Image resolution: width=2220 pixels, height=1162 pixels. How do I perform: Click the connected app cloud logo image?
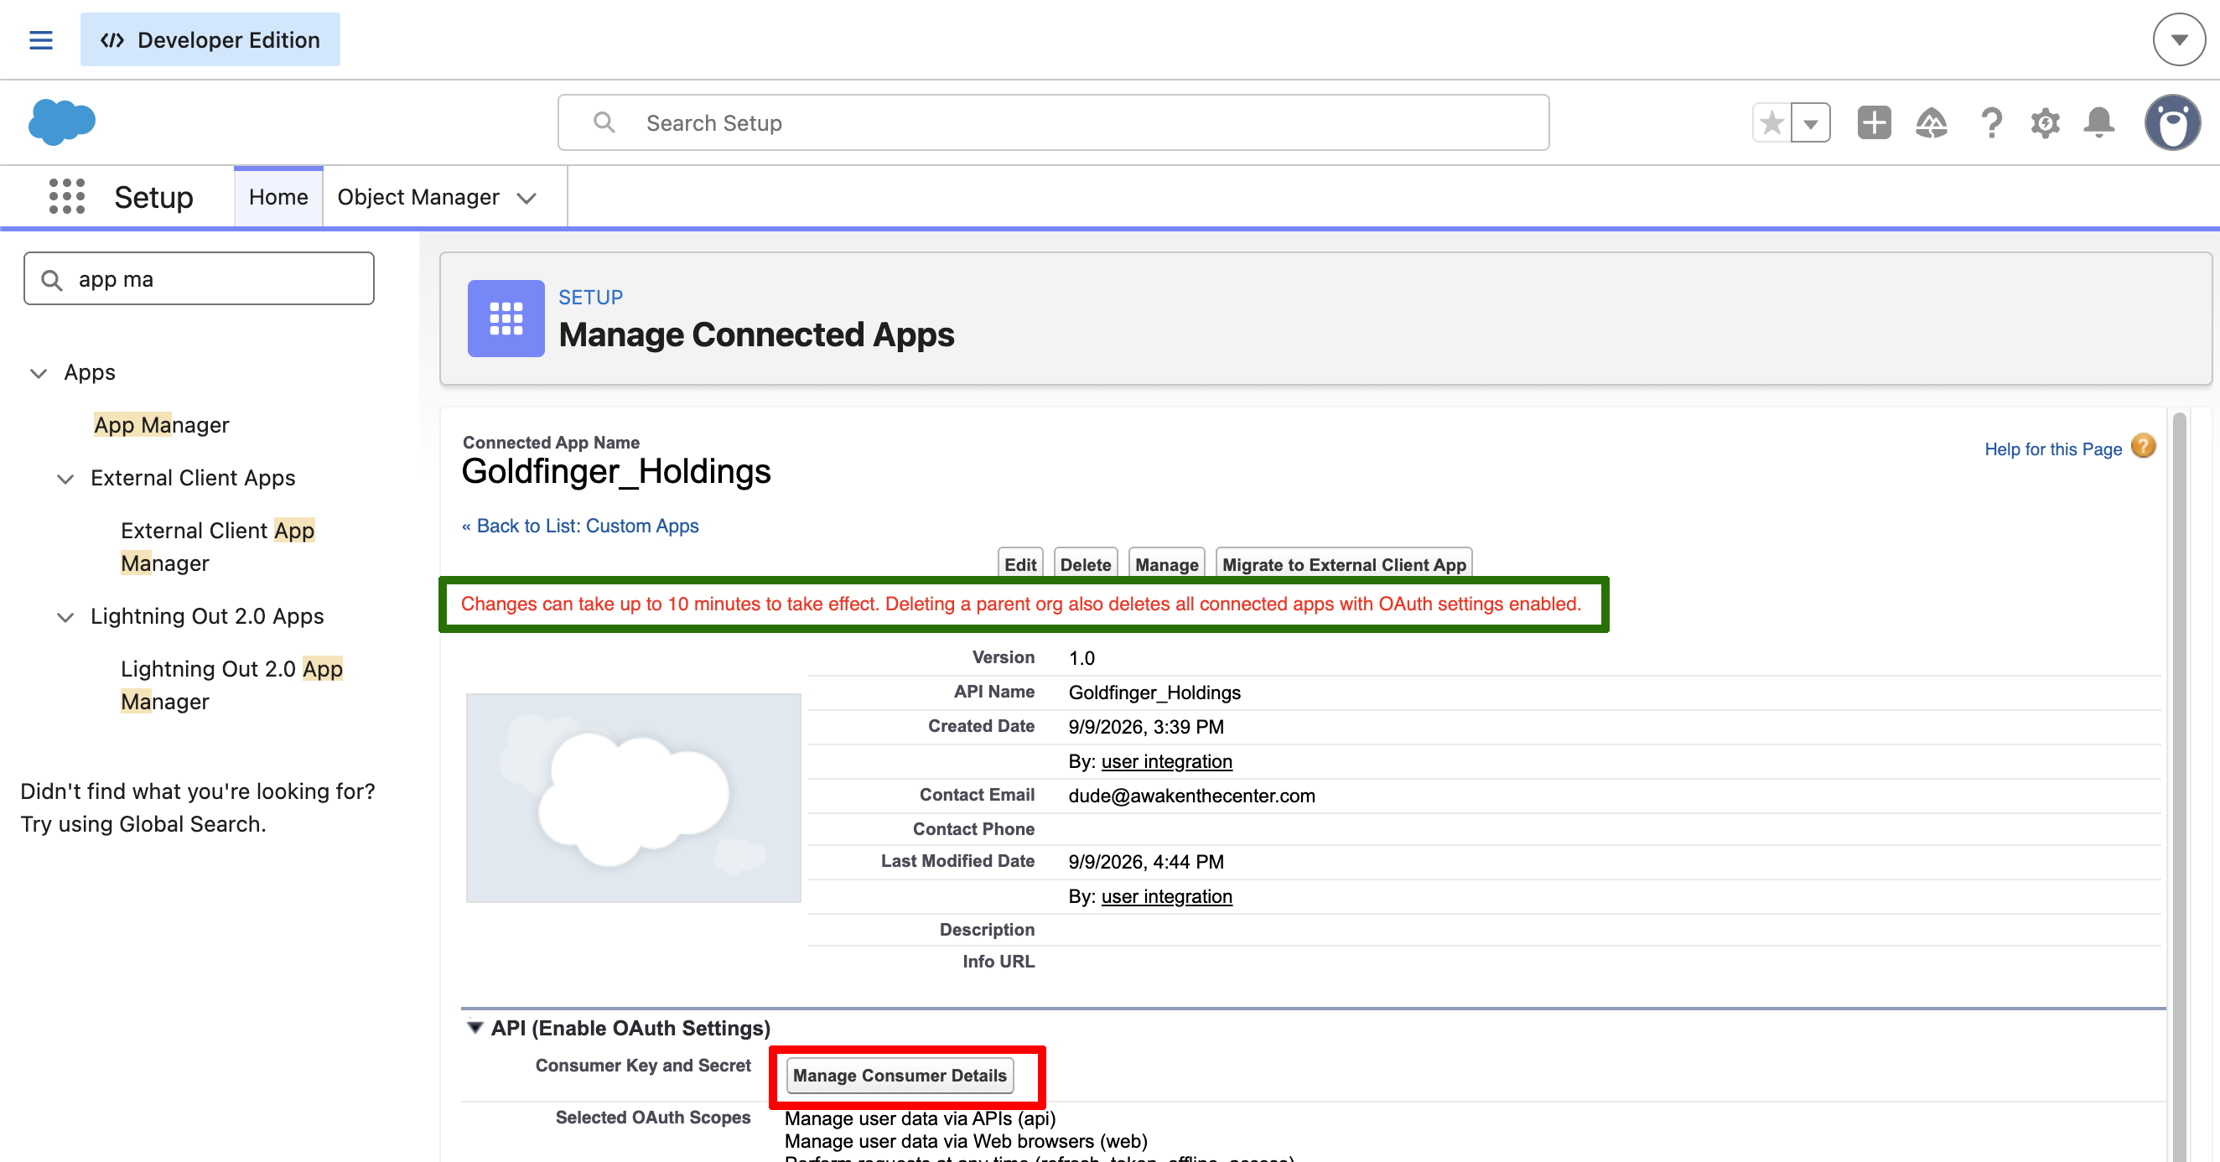coord(634,797)
